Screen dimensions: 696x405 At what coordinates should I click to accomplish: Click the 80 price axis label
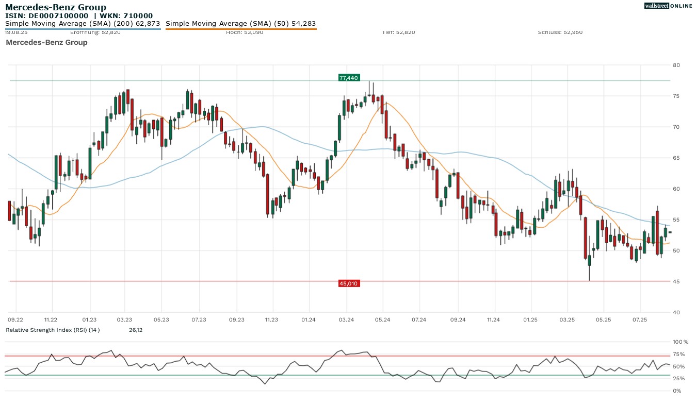point(676,65)
